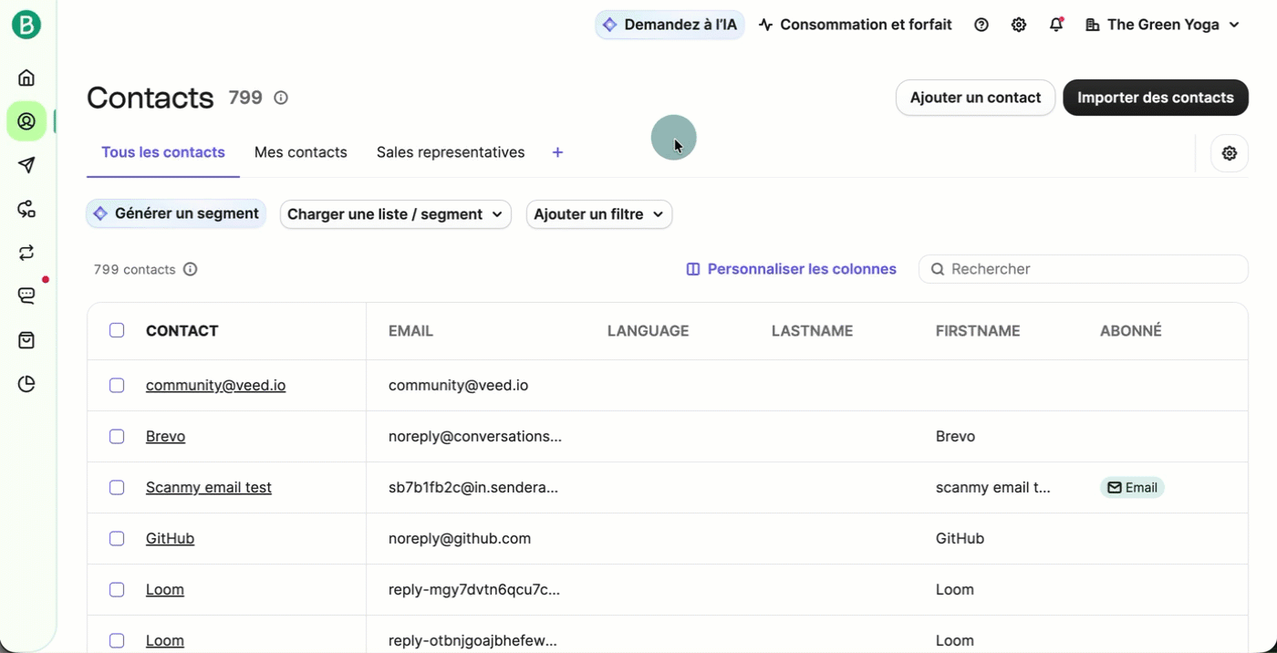Click info icon beside 799 contacts count
Image resolution: width=1277 pixels, height=653 pixels.
[190, 269]
